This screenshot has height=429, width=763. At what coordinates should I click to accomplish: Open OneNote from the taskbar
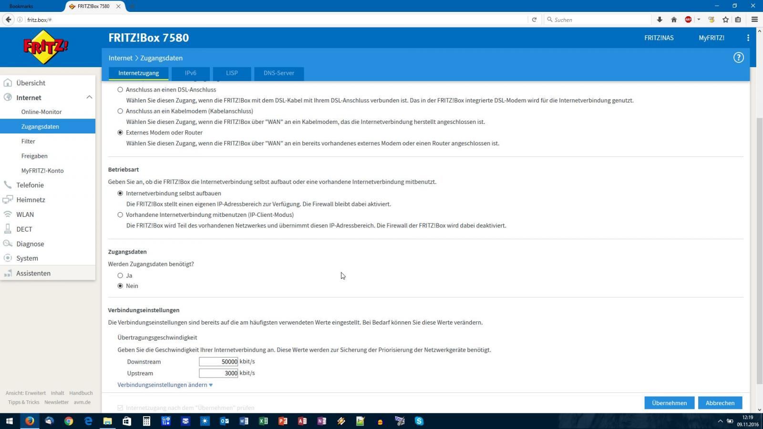(x=322, y=421)
